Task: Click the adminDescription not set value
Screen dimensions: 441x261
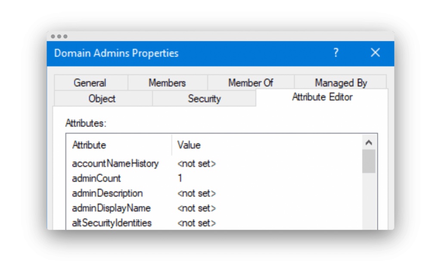Action: [196, 193]
